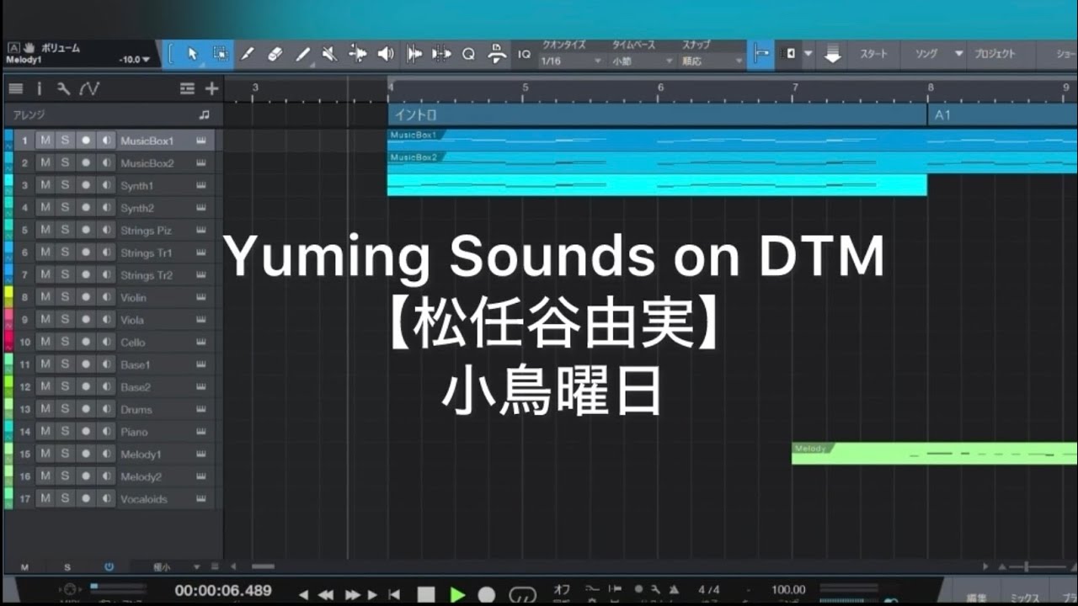Image resolution: width=1078 pixels, height=606 pixels.
Task: Open the inspector 'i' icon
Action: click(x=39, y=88)
